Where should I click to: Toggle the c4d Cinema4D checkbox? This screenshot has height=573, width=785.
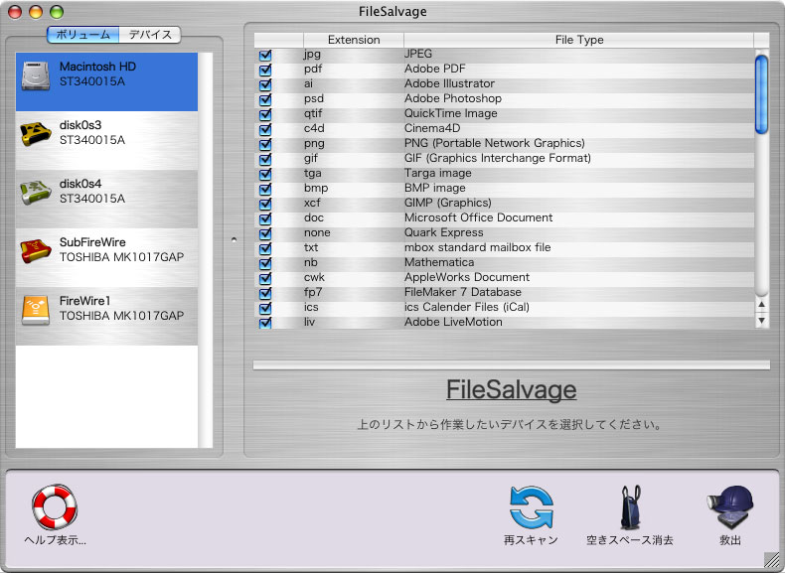click(x=265, y=129)
